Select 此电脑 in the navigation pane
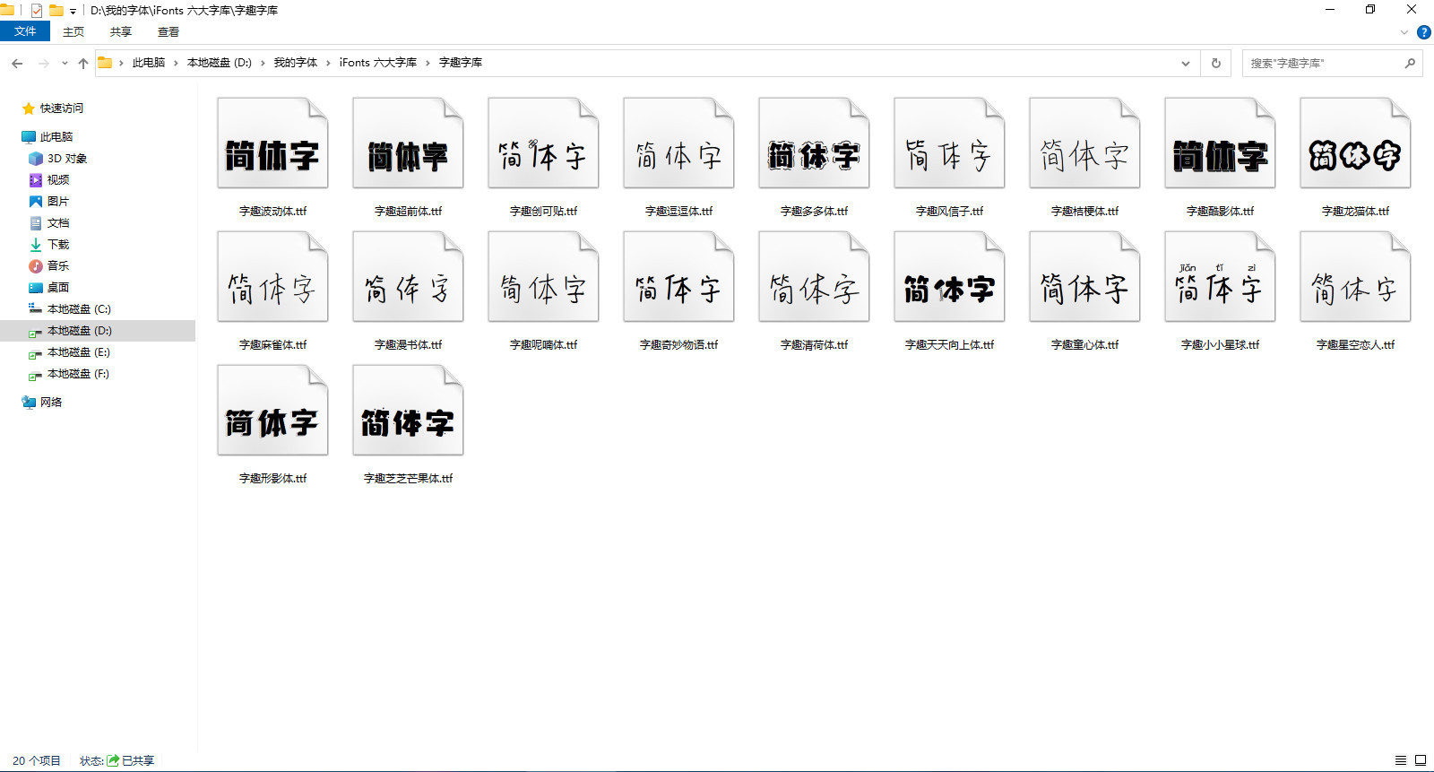This screenshot has height=772, width=1434. (x=56, y=137)
